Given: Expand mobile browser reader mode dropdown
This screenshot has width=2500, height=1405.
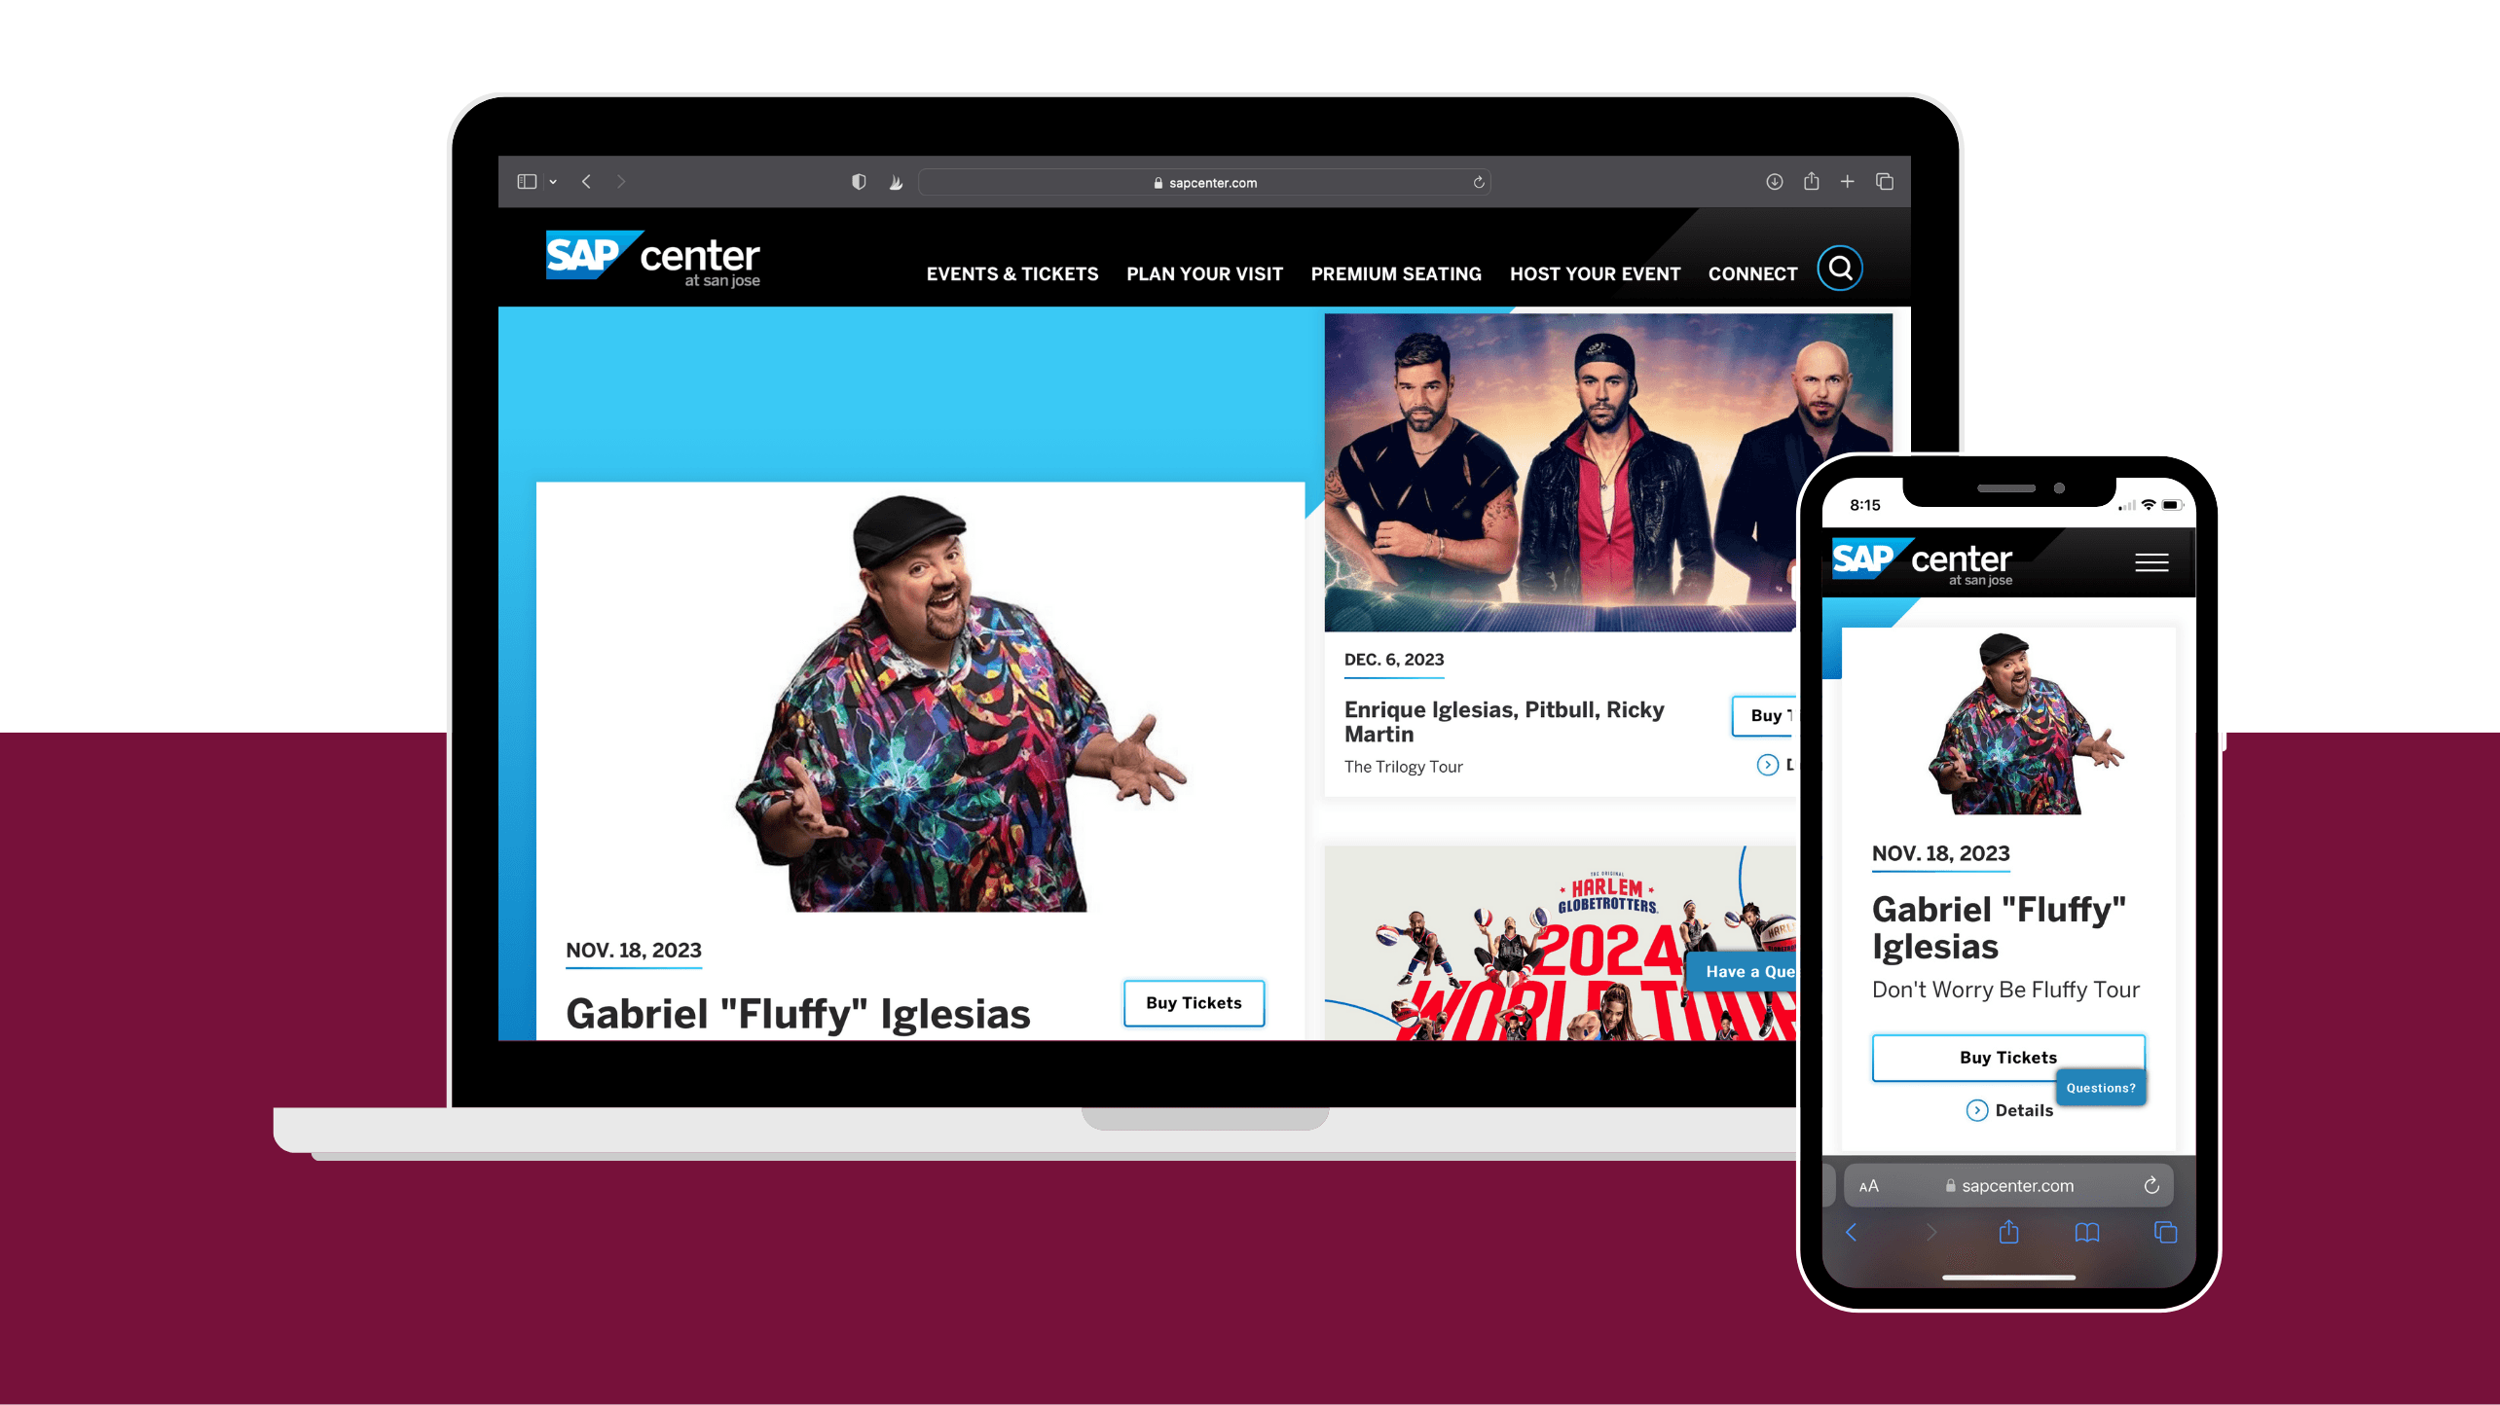Looking at the screenshot, I should point(1866,1185).
